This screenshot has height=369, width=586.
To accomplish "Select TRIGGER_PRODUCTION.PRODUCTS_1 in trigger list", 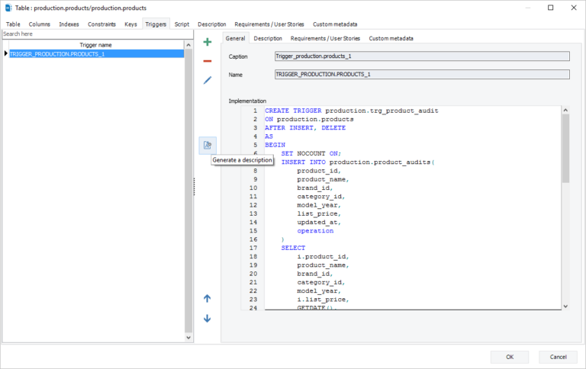I will point(57,53).
